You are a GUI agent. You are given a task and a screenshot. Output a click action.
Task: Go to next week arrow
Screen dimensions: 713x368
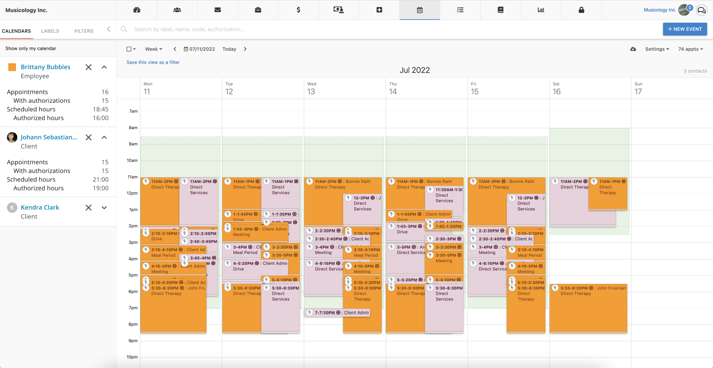(245, 49)
